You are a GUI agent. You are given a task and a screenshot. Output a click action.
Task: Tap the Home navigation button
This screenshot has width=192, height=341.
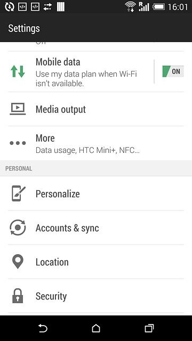click(96, 328)
